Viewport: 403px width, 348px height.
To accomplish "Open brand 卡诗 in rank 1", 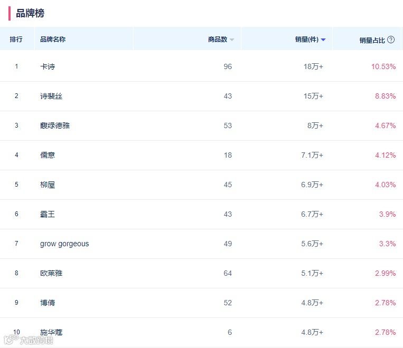I will tap(48, 66).
